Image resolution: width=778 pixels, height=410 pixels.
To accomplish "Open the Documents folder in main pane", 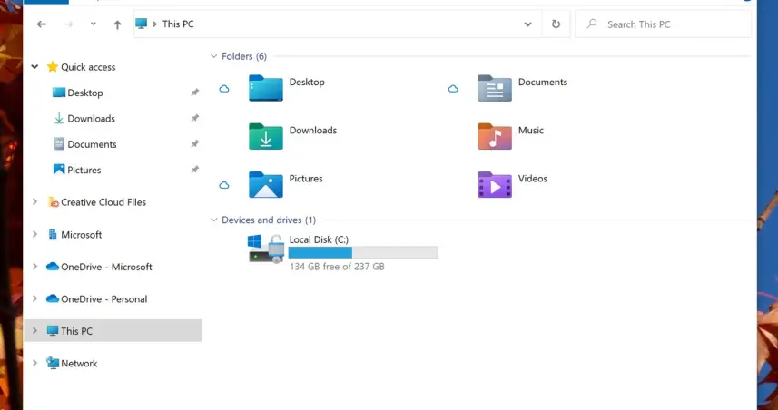I will pyautogui.click(x=495, y=88).
